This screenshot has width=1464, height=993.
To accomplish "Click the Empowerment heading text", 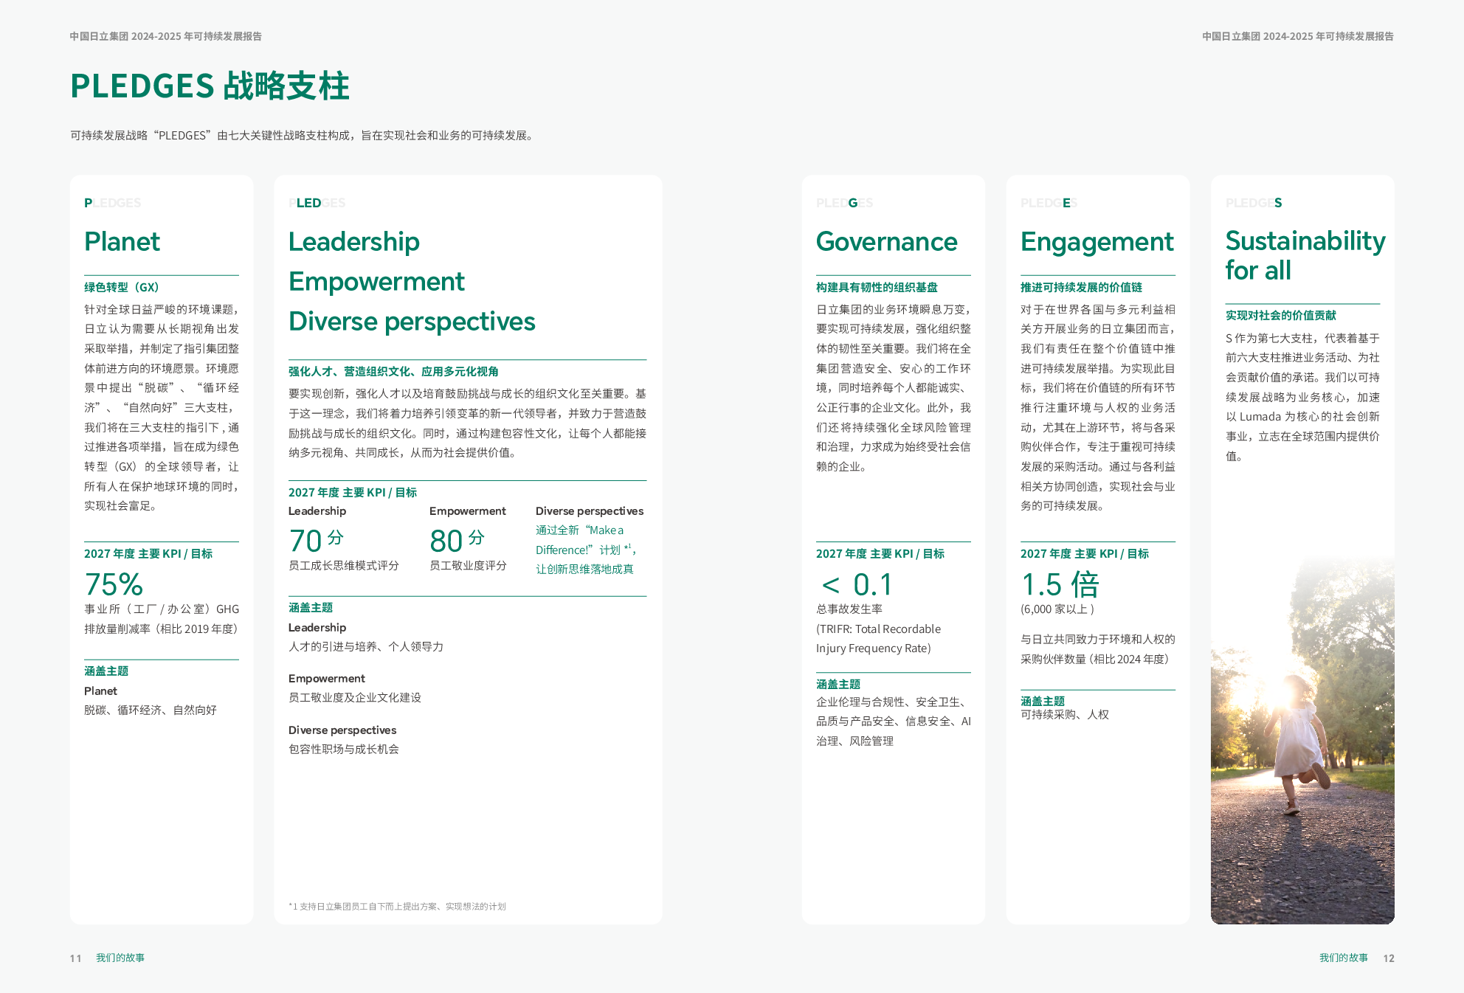I will tap(376, 282).
